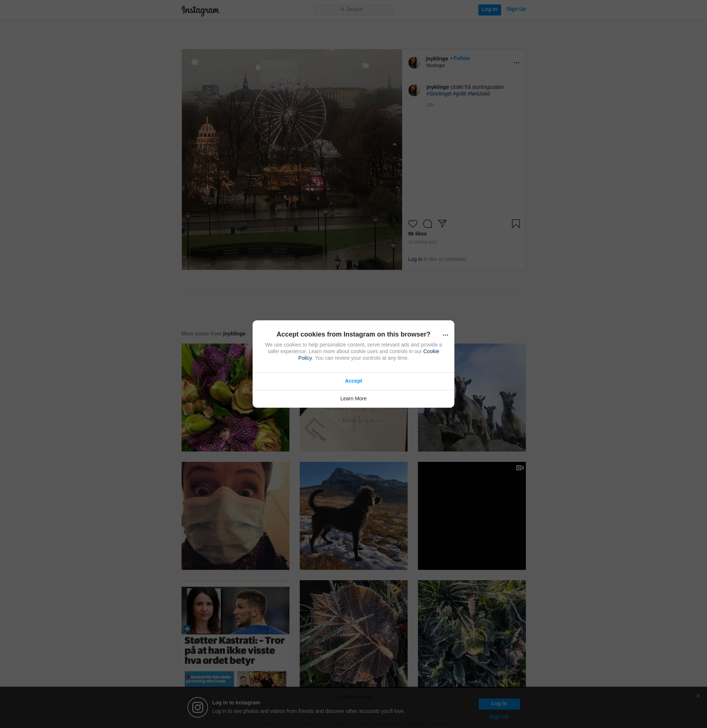The image size is (707, 728).
Task: Open the signed Stortinget letter thumbnail
Action: click(x=353, y=429)
